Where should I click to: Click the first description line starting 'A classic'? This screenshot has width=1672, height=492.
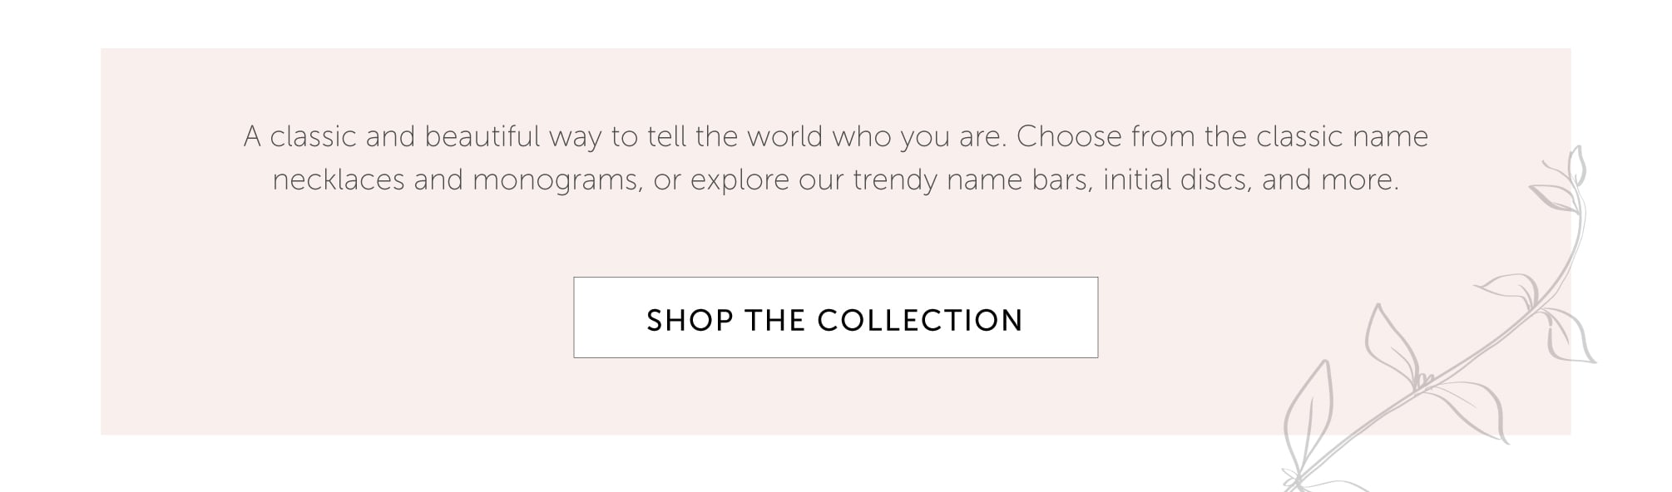pos(835,136)
